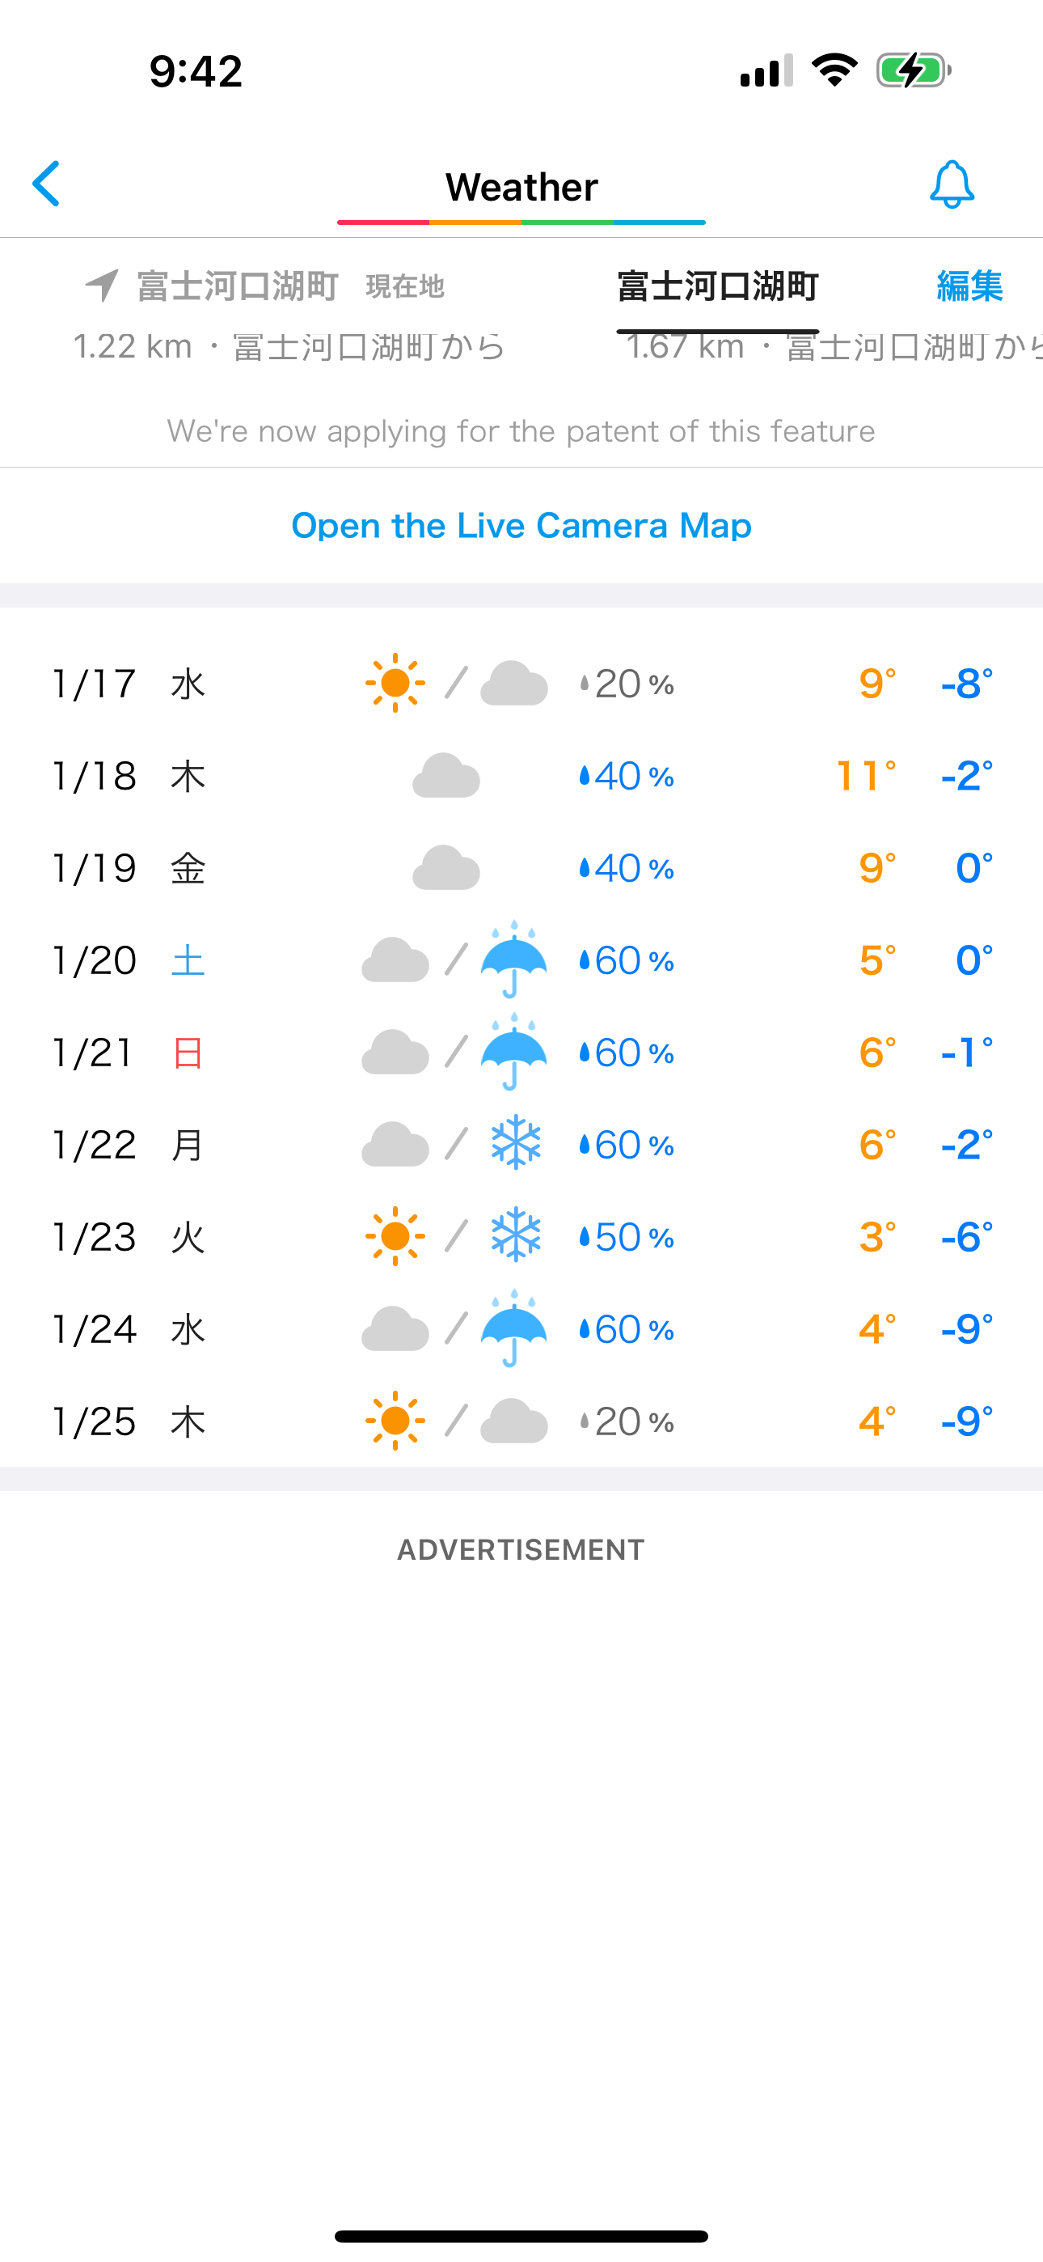This screenshot has width=1043, height=2262.
Task: Tap the current location arrow icon
Action: pyautogui.click(x=103, y=286)
